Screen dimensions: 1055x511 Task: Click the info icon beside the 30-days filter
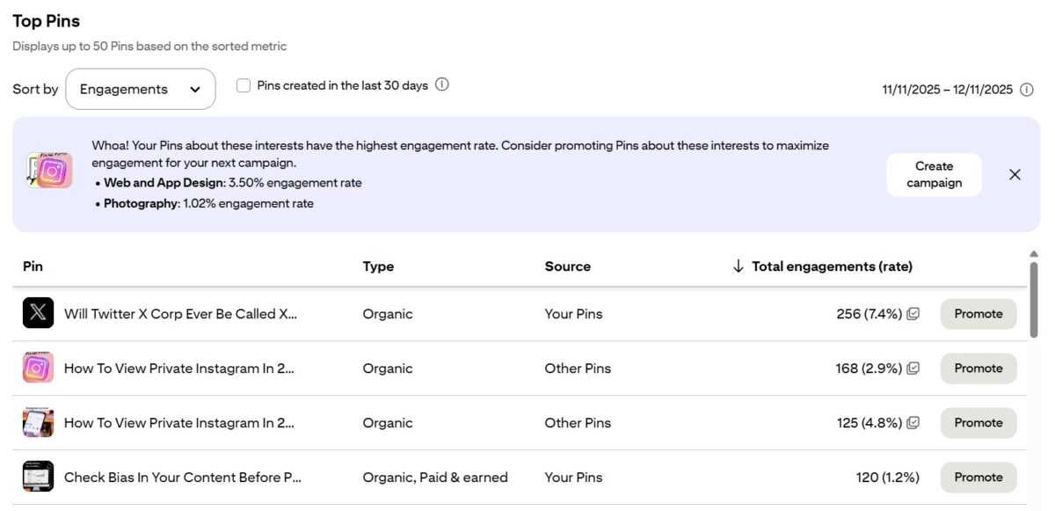442,84
